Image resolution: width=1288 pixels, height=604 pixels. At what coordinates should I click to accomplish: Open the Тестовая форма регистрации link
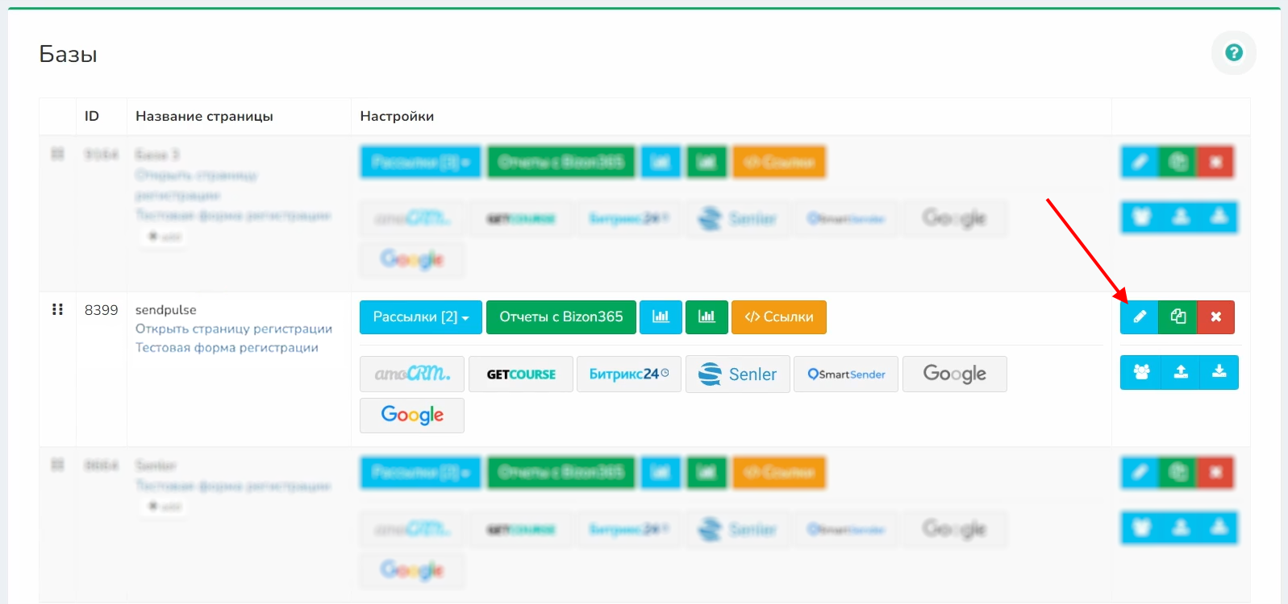pyautogui.click(x=227, y=348)
